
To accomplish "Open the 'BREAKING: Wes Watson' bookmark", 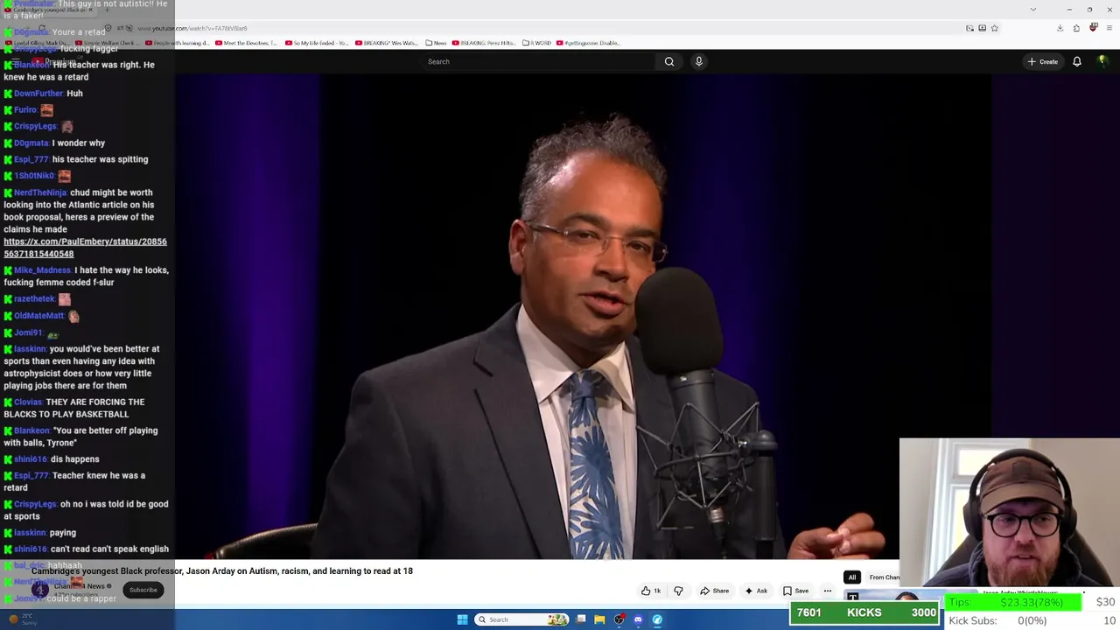I will pos(386,43).
